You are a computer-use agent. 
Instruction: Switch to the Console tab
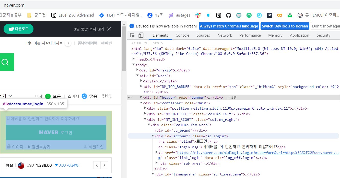pos(182,35)
